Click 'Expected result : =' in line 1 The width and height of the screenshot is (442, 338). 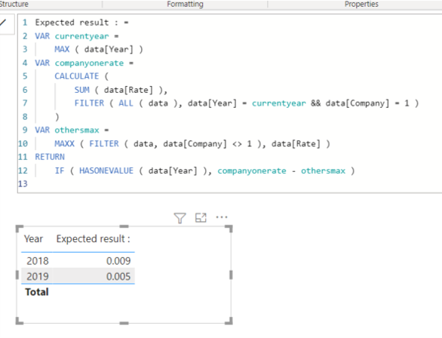tap(81, 23)
